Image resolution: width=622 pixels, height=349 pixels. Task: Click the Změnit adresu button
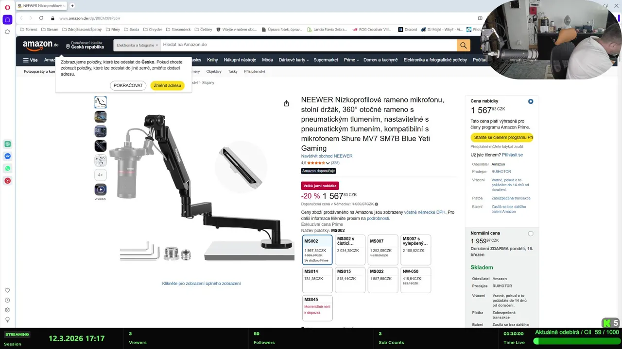tap(167, 86)
